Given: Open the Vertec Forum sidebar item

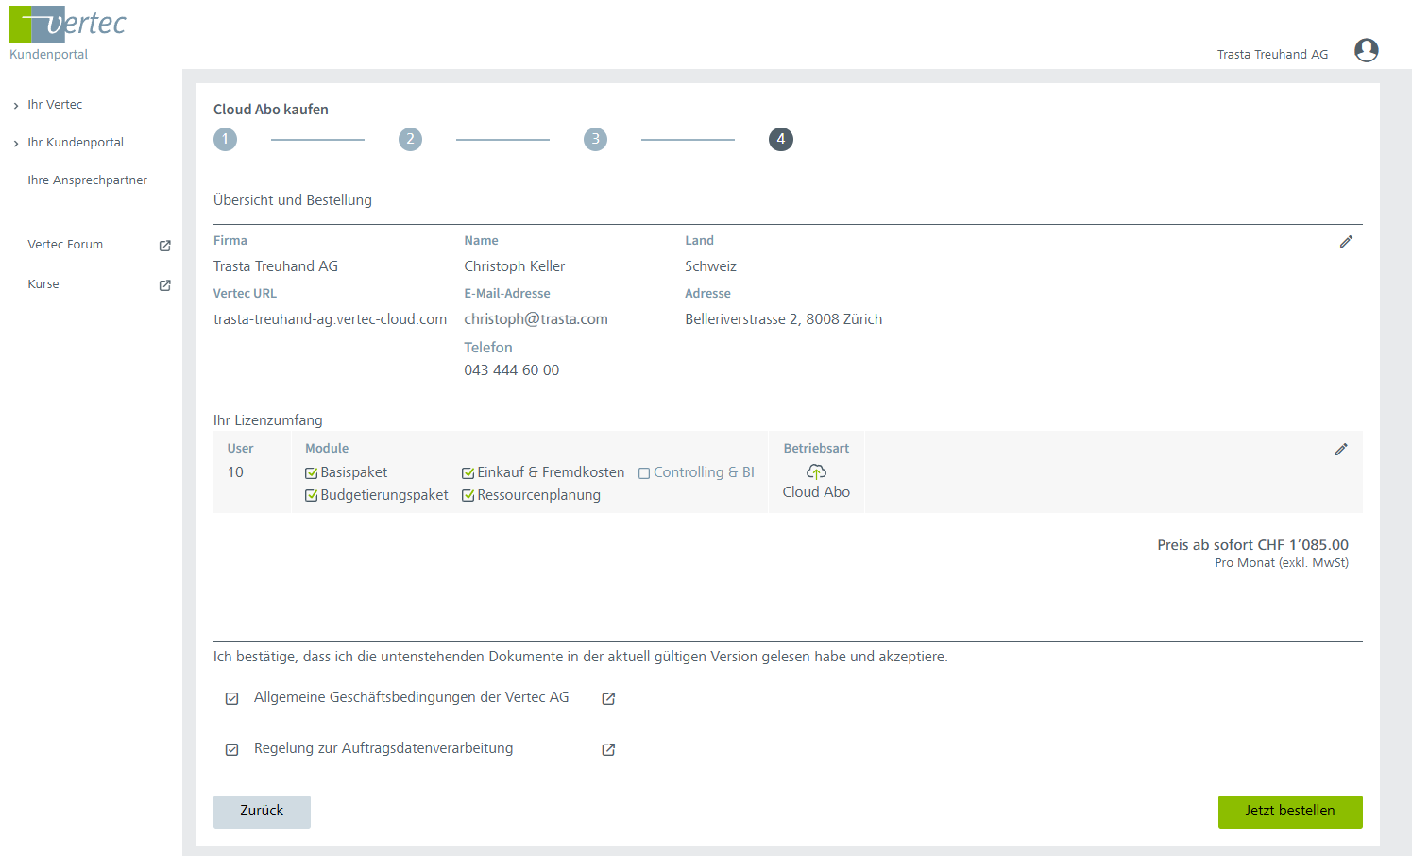Looking at the screenshot, I should [x=65, y=245].
